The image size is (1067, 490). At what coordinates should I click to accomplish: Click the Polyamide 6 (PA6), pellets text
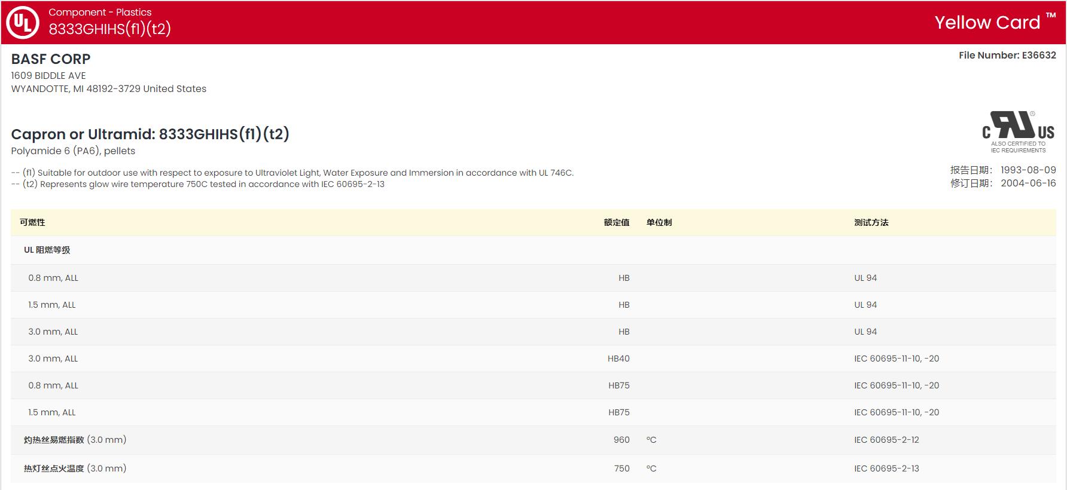(73, 151)
